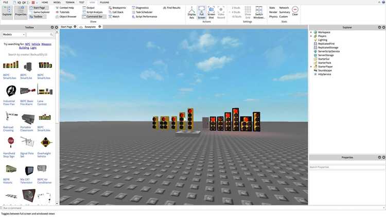Select the Handheld Stop Sign model

click(10, 147)
